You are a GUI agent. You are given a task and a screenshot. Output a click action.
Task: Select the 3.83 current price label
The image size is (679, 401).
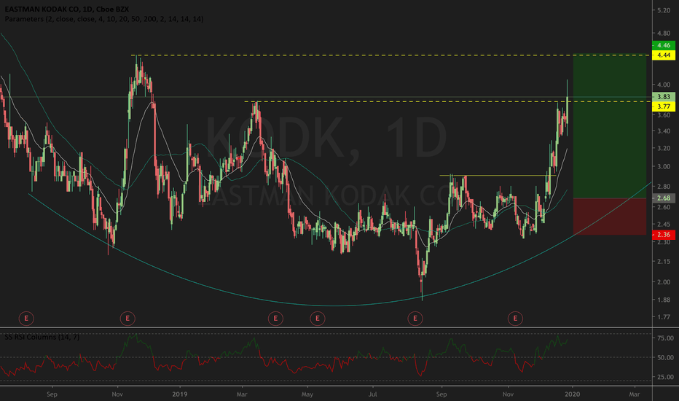click(664, 97)
